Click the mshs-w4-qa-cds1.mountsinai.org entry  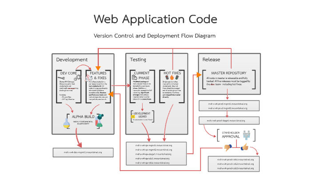pyautogui.click(x=152, y=159)
